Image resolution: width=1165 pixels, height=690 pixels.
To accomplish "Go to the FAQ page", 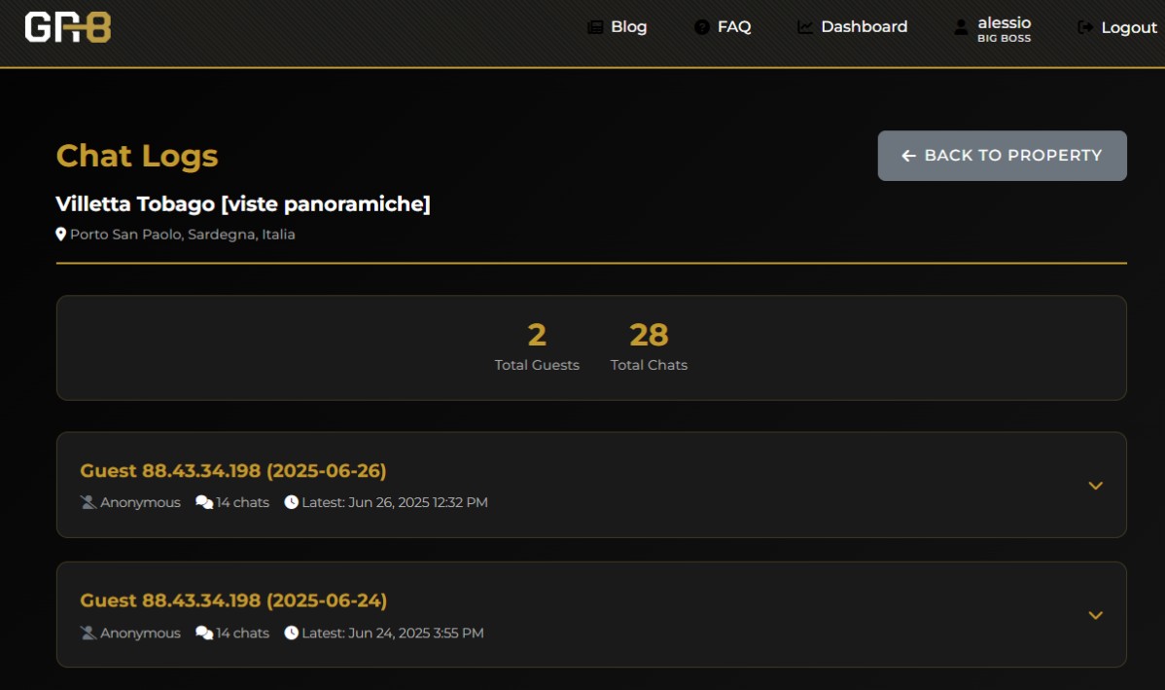I will pos(734,27).
